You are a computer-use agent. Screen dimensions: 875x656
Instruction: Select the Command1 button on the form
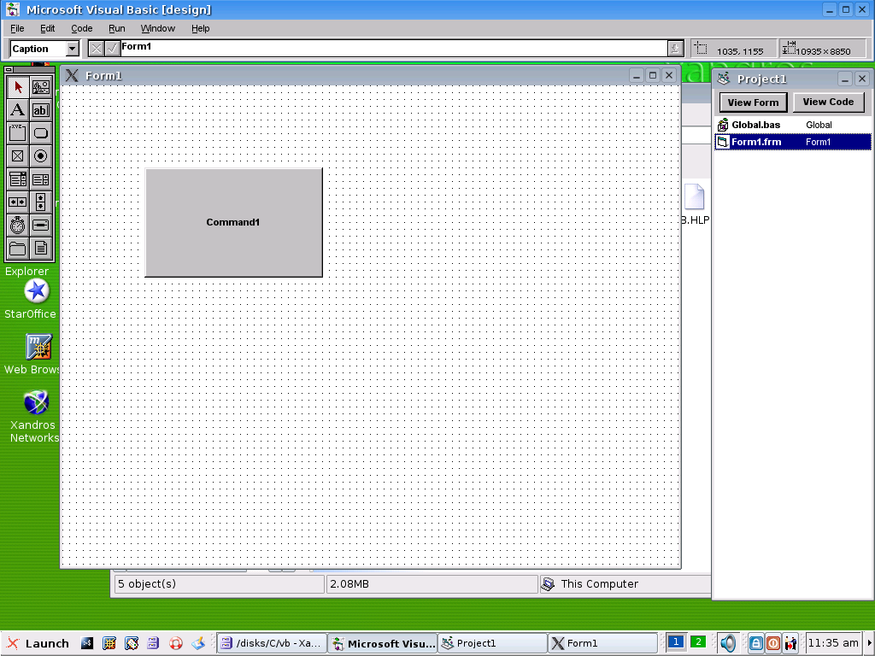coord(233,222)
